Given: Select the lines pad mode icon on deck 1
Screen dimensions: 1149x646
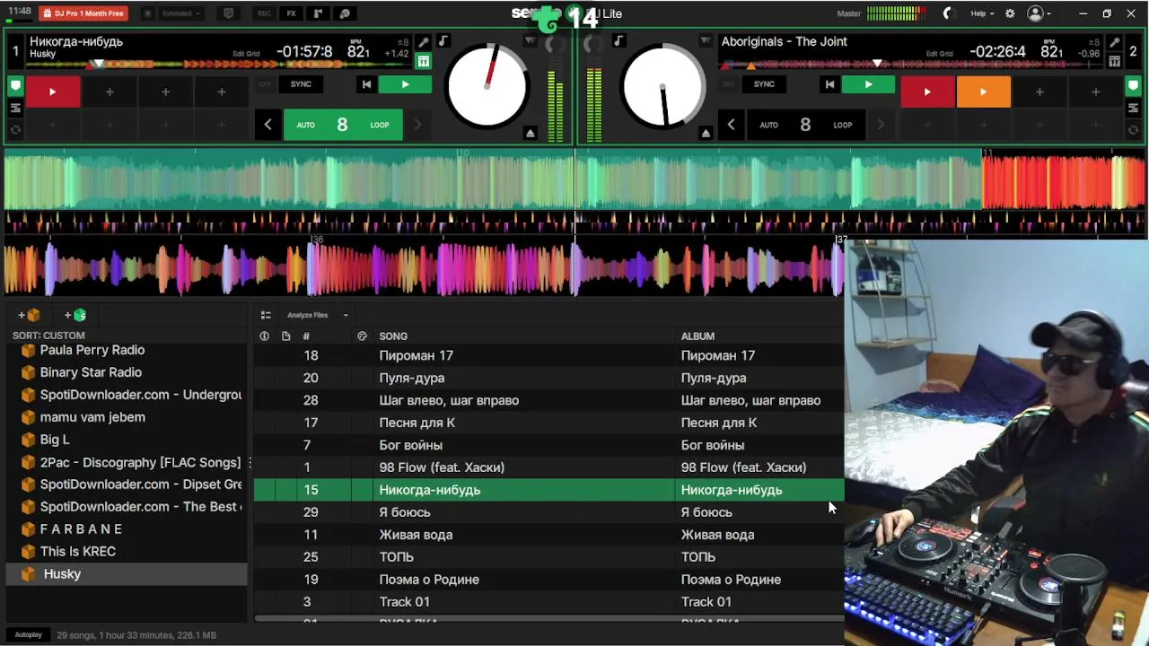Looking at the screenshot, I should (x=15, y=108).
